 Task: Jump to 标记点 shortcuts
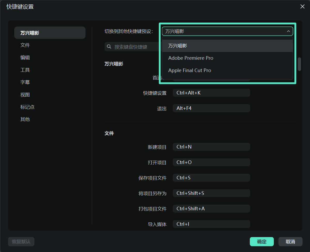27,107
